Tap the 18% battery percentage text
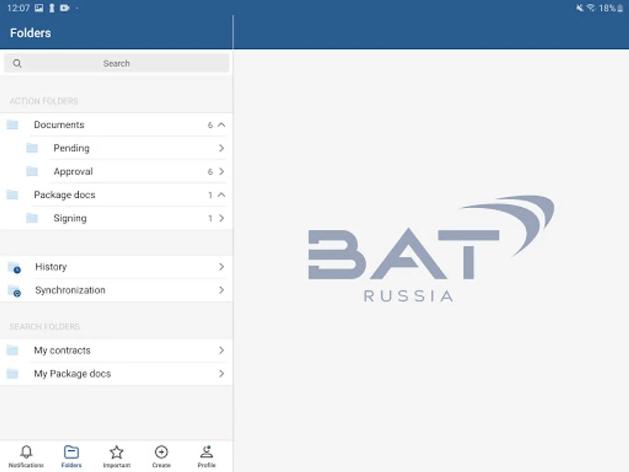 [x=607, y=8]
